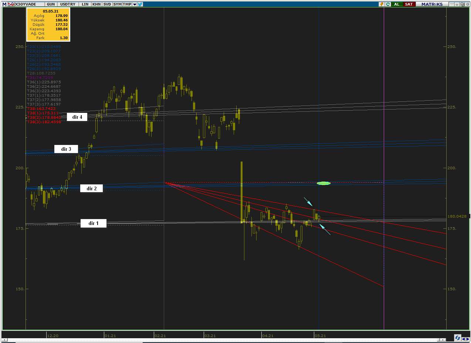Click the Kapanış 180.04 value in info box

click(x=61, y=29)
